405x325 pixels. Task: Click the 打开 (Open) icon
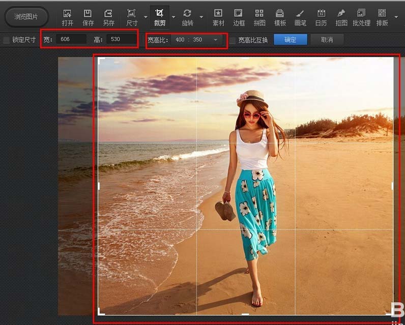click(67, 17)
